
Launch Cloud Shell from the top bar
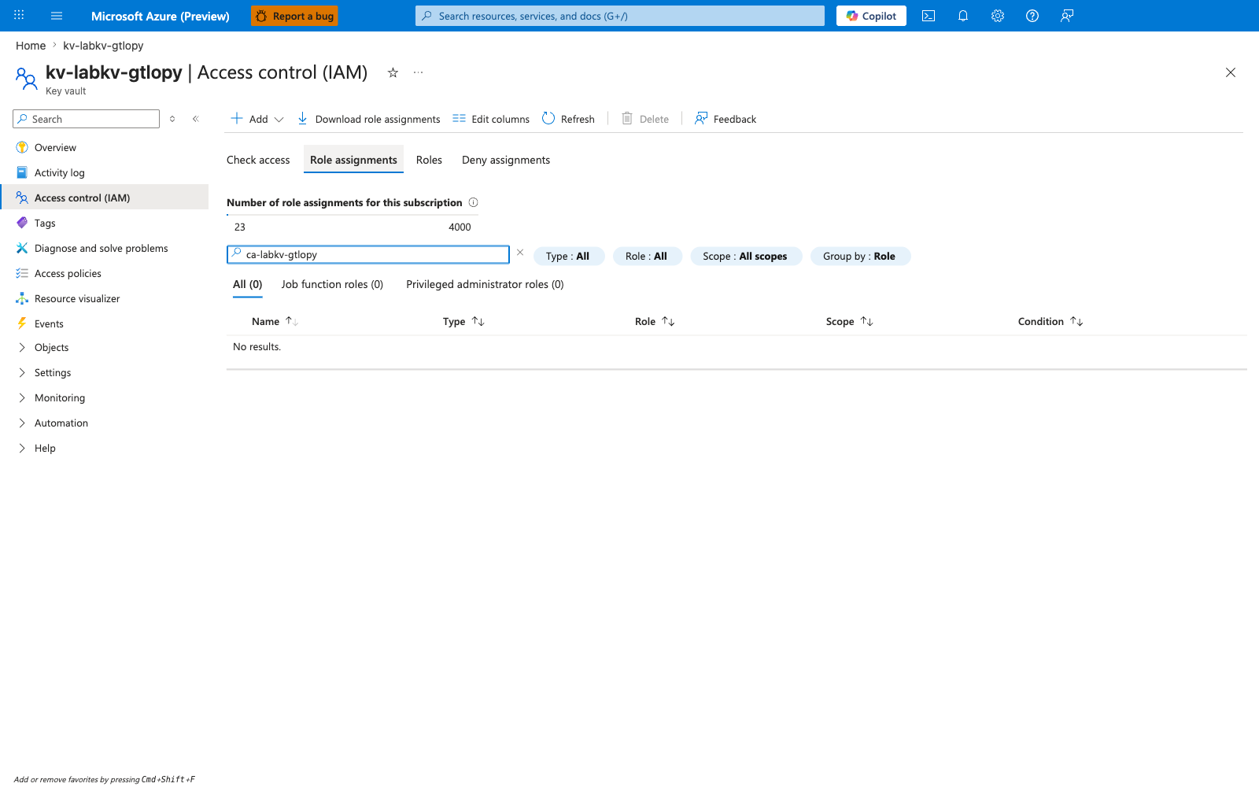[929, 16]
